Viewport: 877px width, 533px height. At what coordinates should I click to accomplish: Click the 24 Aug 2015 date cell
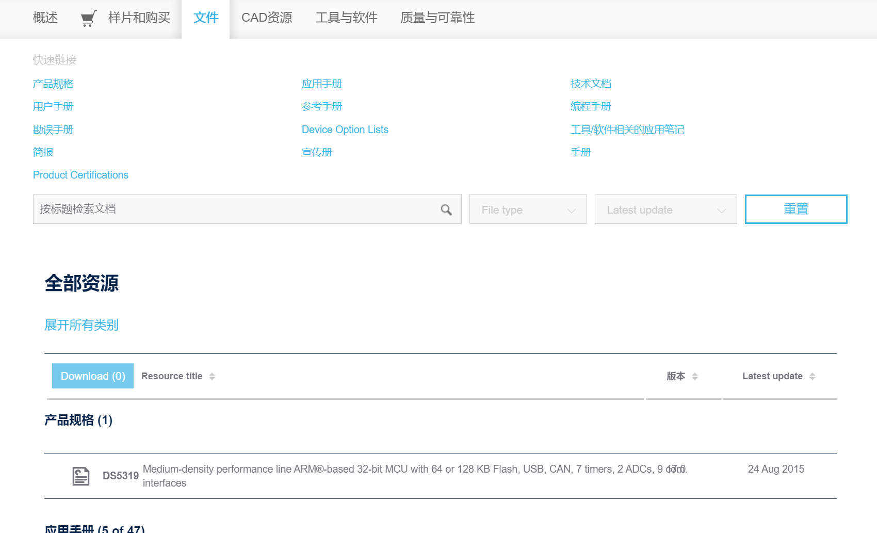tap(776, 469)
